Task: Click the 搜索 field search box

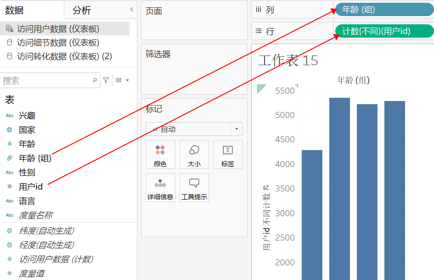Action: click(x=50, y=80)
